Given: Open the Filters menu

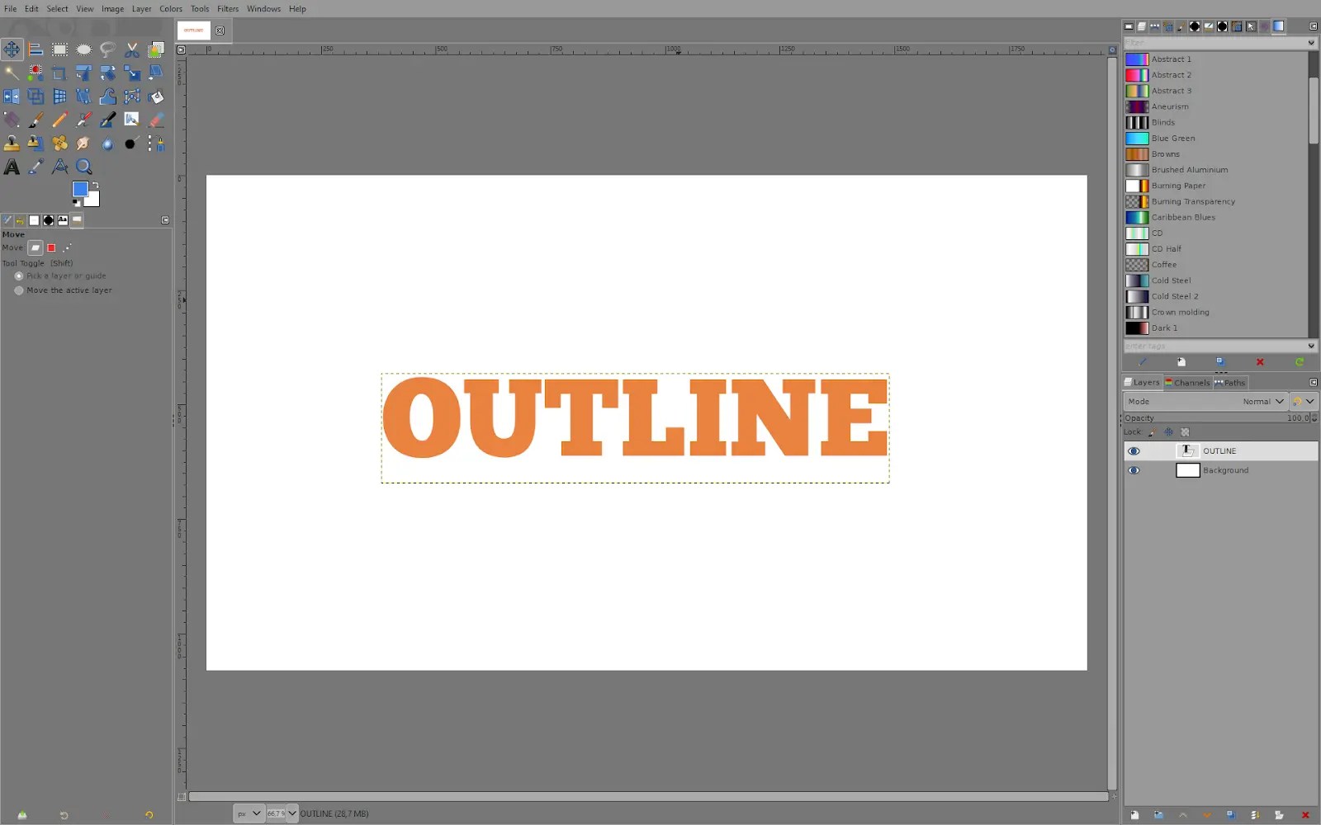Looking at the screenshot, I should [228, 8].
